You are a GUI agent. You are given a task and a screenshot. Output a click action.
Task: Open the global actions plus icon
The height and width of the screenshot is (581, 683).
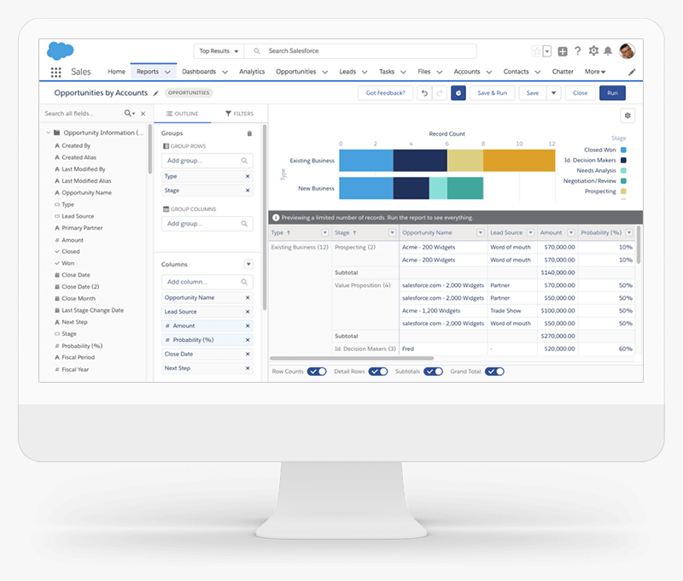click(x=563, y=51)
